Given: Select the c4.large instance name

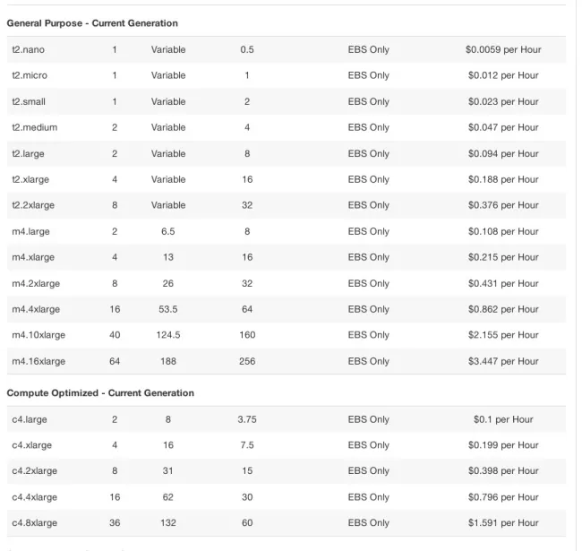Looking at the screenshot, I should click(30, 419).
